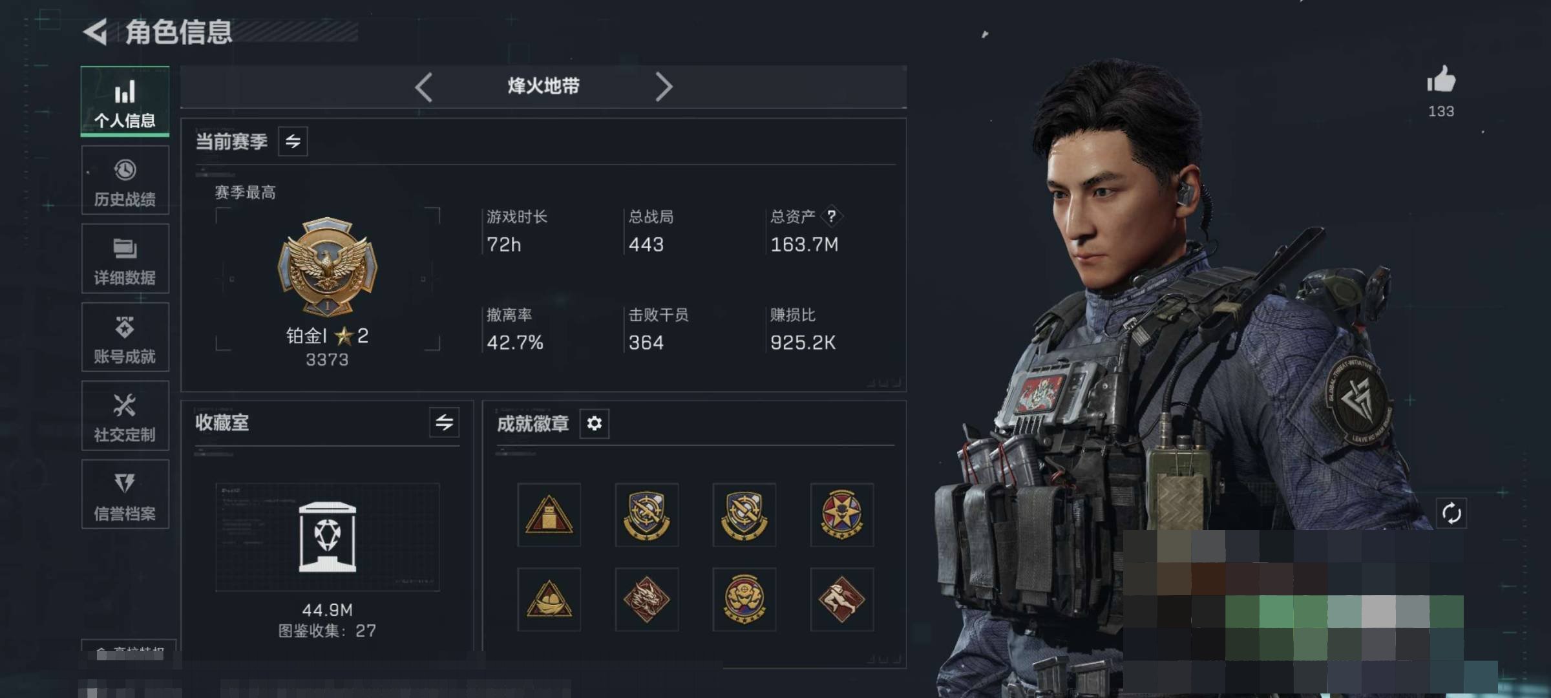
Task: Toggle the 当前赛季 season switch
Action: coord(293,142)
